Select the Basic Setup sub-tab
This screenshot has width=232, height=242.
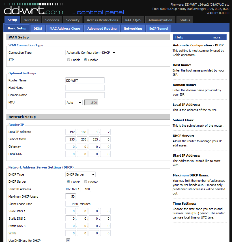[17, 28]
